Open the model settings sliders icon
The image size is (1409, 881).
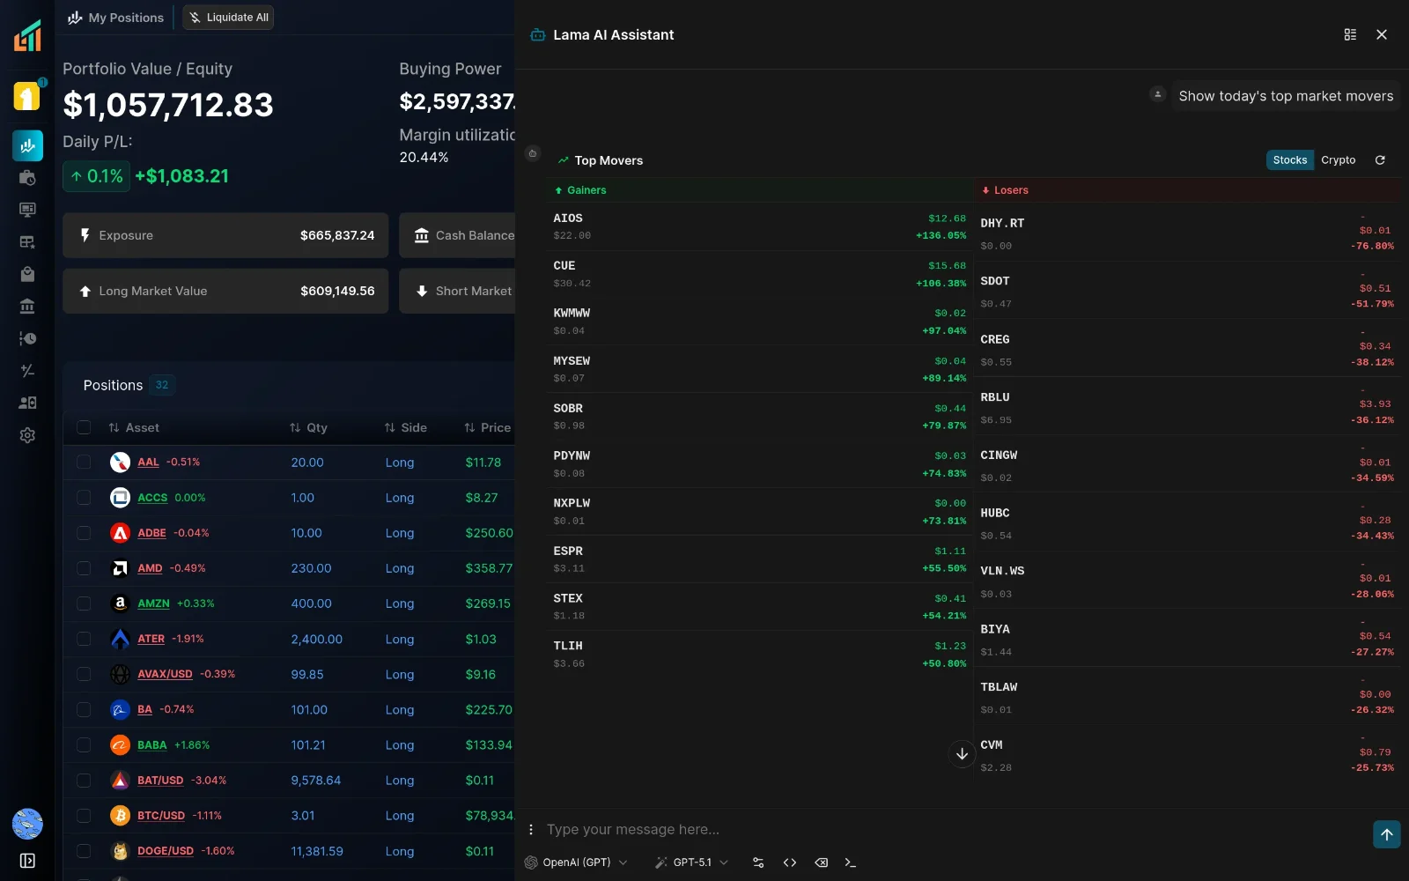[758, 862]
